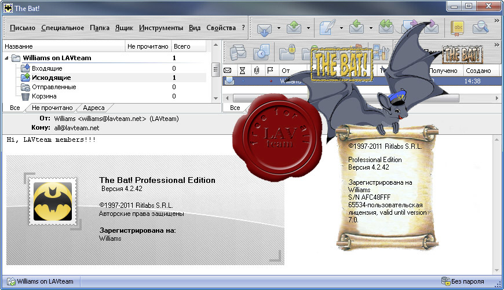Click the status bar account mailbox icon
This screenshot has width=504, height=290.
(x=11, y=281)
